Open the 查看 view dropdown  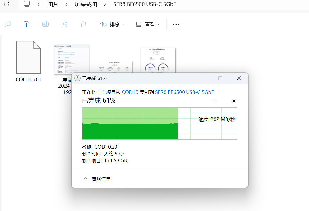(x=148, y=24)
